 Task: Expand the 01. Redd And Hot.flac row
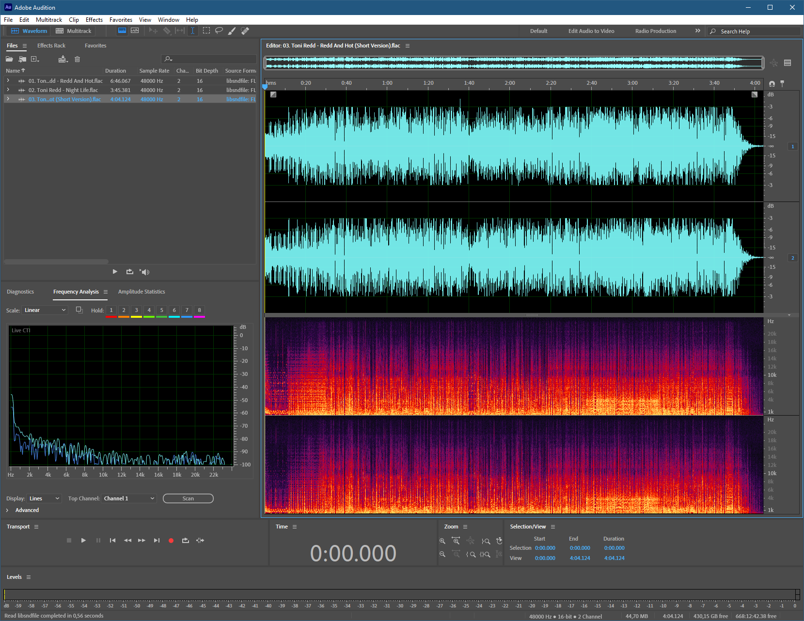coord(8,81)
